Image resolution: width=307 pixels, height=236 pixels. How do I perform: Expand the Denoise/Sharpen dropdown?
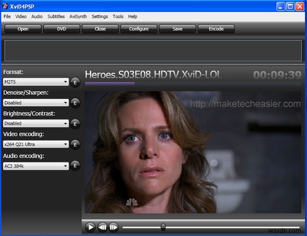tap(36, 103)
